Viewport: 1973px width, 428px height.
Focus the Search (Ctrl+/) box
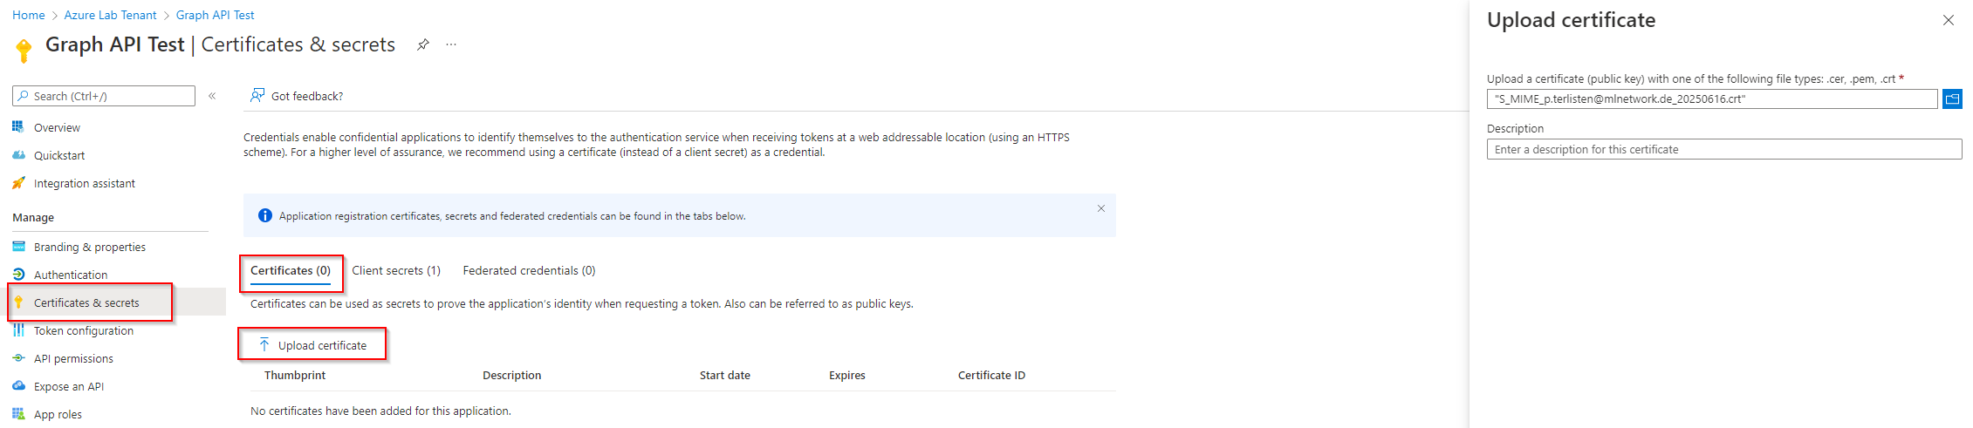click(104, 96)
